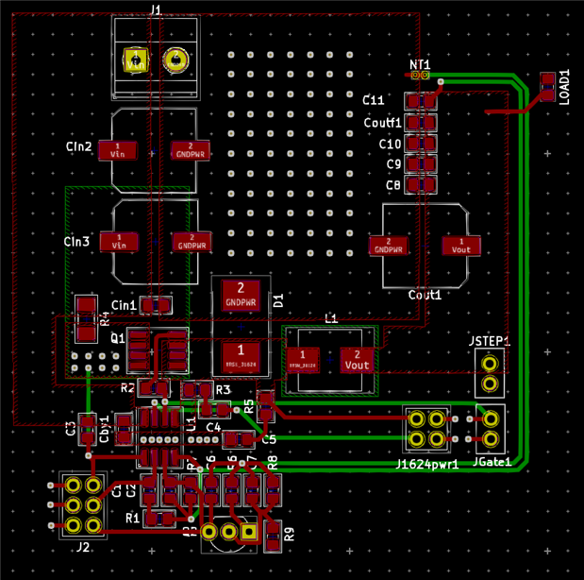This screenshot has height=580, width=584.
Task: Select the upper pad of JSTEP1
Action: [x=490, y=364]
